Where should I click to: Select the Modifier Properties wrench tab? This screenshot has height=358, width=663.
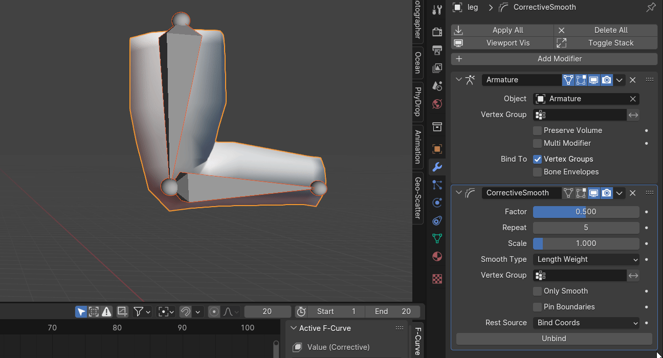tap(437, 167)
